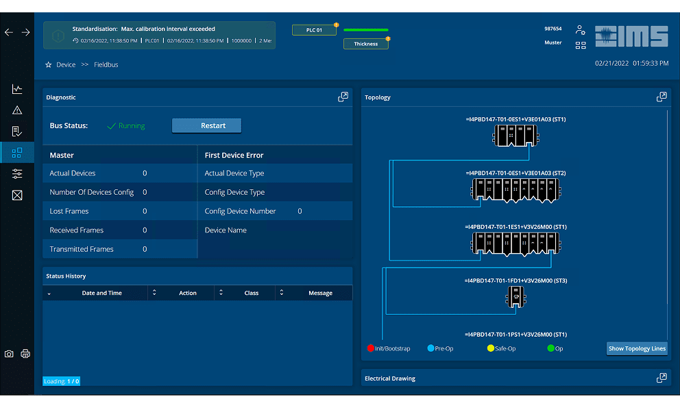Click the printer icon
Viewport: 680px width, 408px height.
25,354
